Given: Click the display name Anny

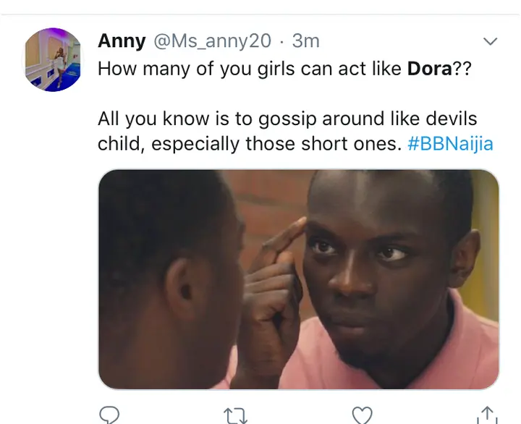Looking at the screenshot, I should tap(122, 41).
